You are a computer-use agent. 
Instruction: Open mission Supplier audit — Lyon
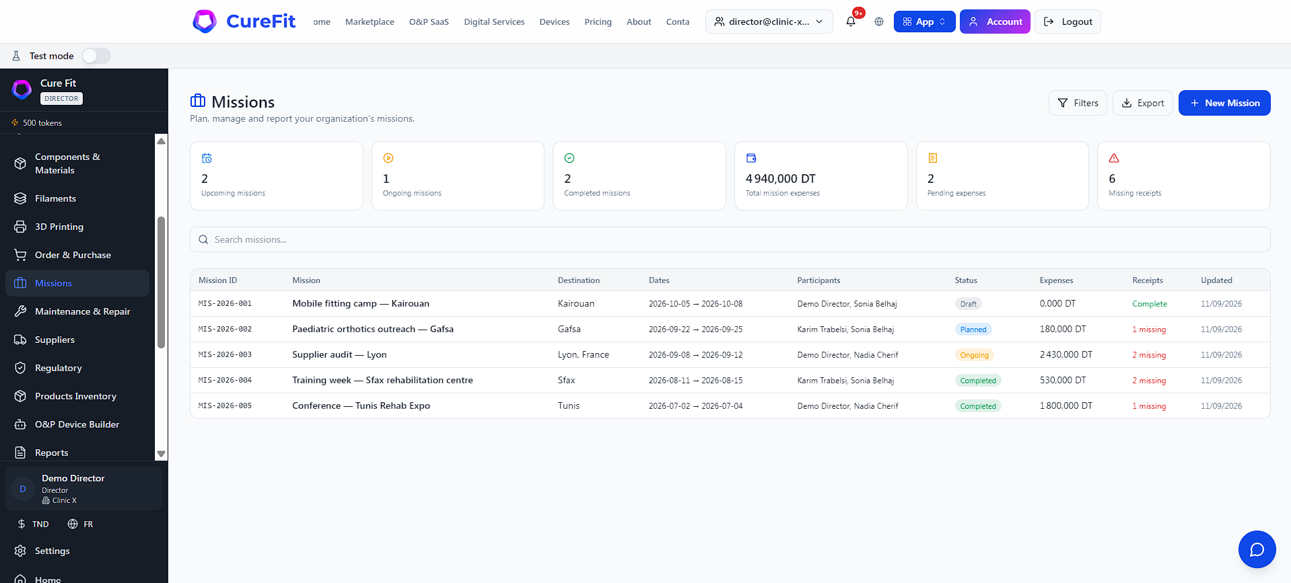coord(339,354)
